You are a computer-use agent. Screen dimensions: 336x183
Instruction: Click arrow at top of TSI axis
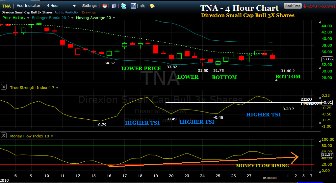(x=320, y=98)
